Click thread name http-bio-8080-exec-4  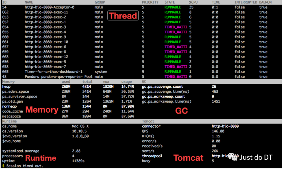pyautogui.click(x=45, y=32)
